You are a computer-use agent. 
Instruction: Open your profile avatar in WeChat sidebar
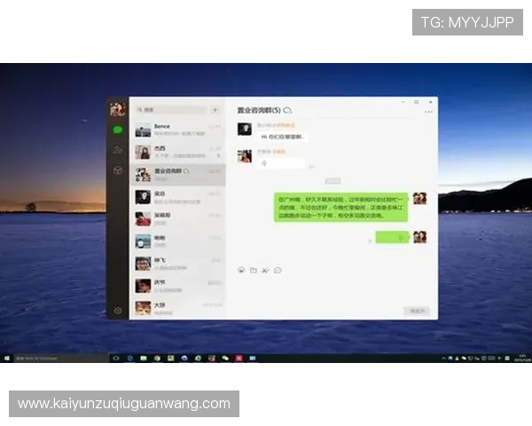pos(117,109)
